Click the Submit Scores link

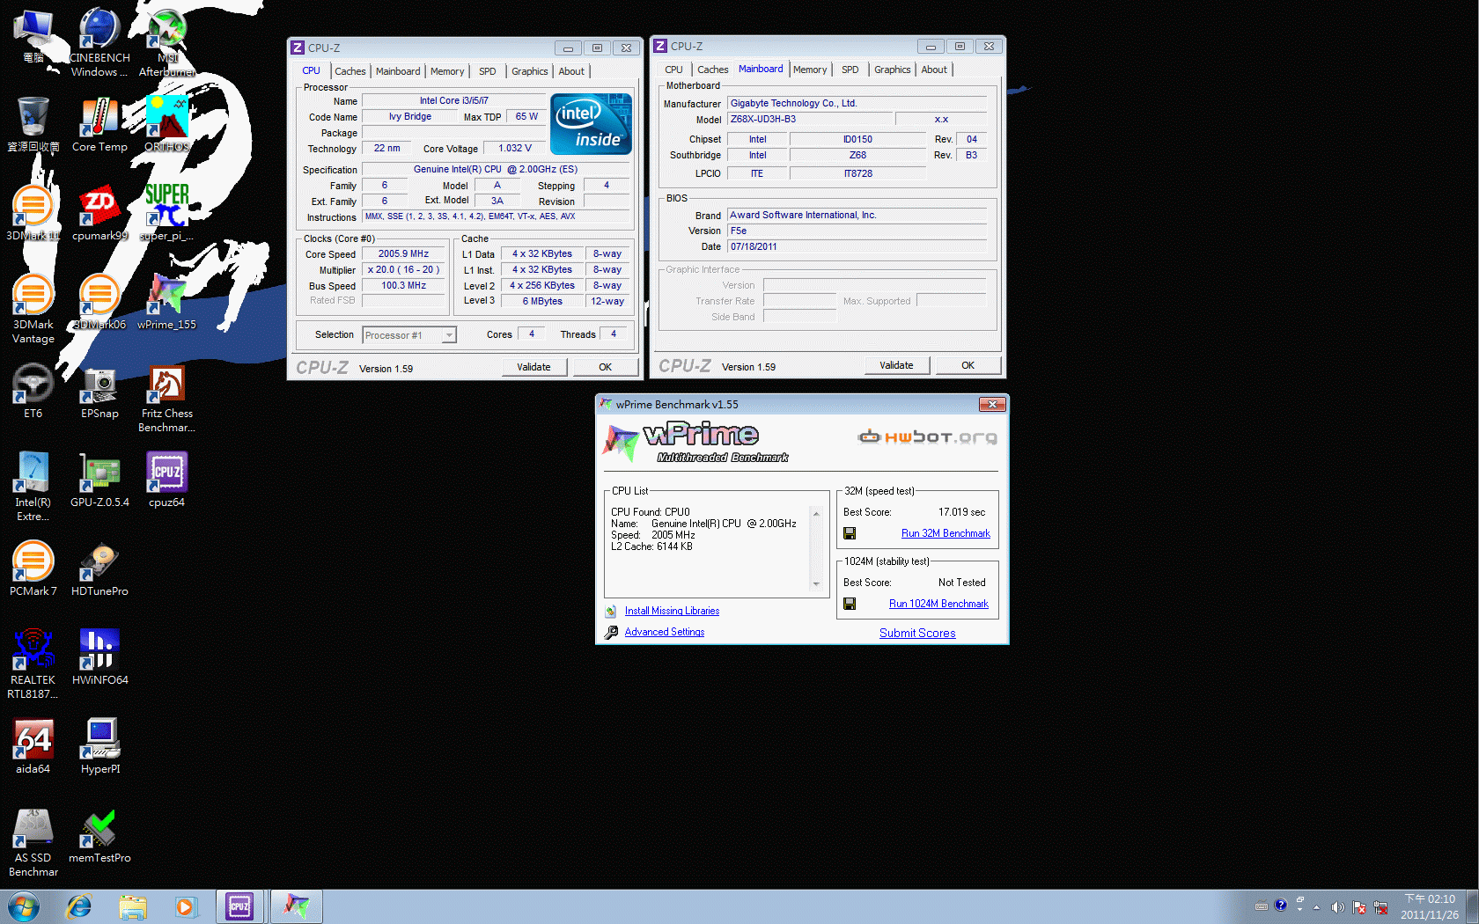point(917,633)
